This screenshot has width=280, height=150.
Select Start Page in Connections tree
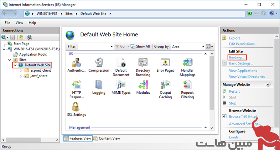(x=21, y=44)
